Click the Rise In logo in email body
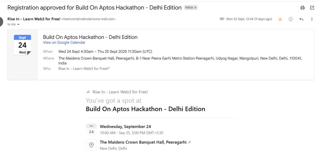The image size is (319, 151). 88,92
